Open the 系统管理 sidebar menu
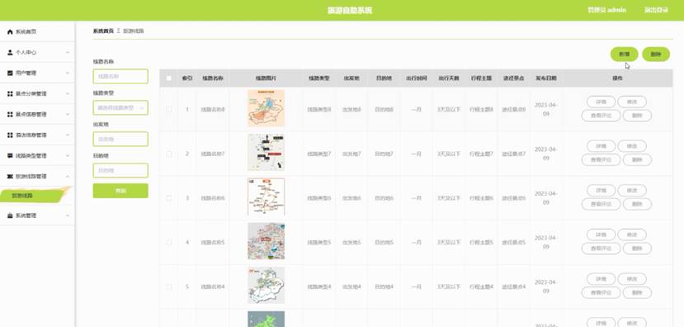The height and width of the screenshot is (327, 684). coord(37,216)
